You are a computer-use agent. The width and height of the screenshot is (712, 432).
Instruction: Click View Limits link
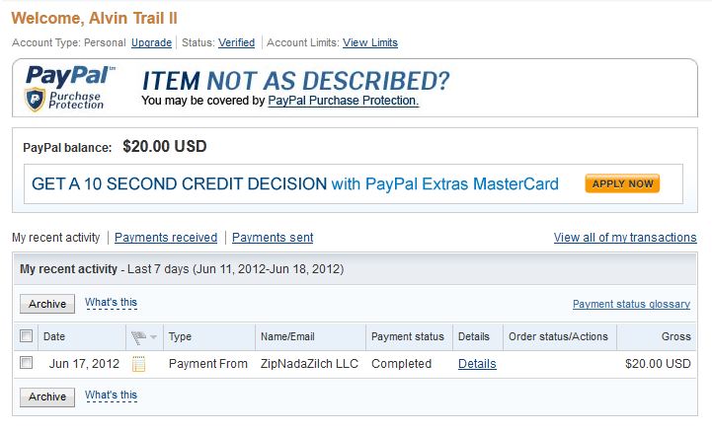pyautogui.click(x=370, y=42)
